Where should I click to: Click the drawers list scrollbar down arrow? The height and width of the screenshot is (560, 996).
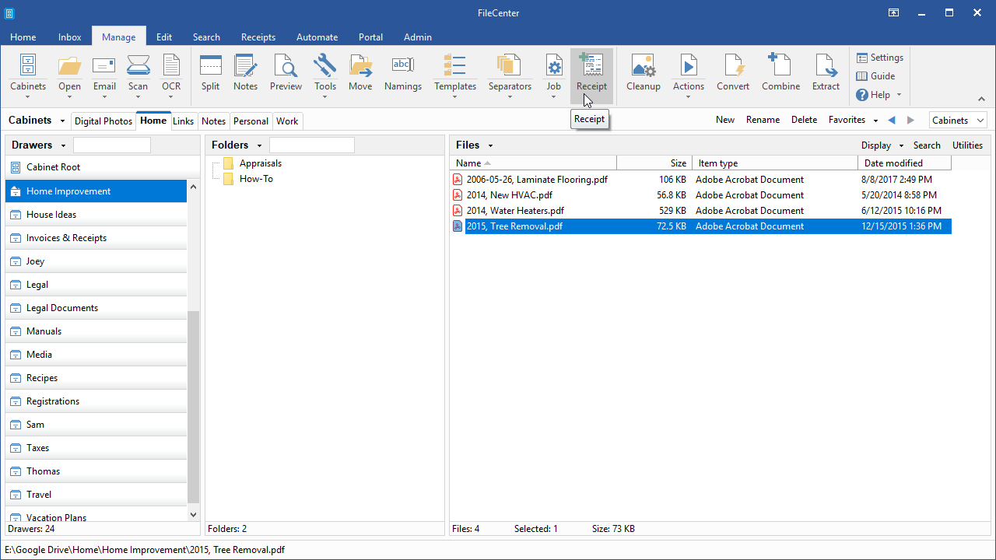pyautogui.click(x=194, y=514)
